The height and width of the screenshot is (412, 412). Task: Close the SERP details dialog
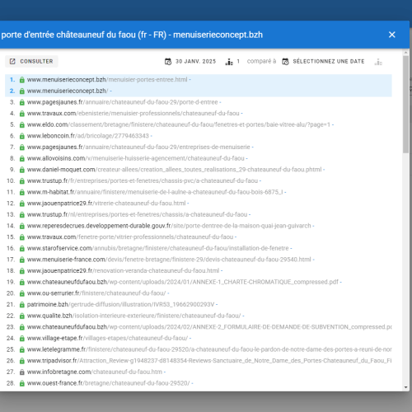(392, 35)
